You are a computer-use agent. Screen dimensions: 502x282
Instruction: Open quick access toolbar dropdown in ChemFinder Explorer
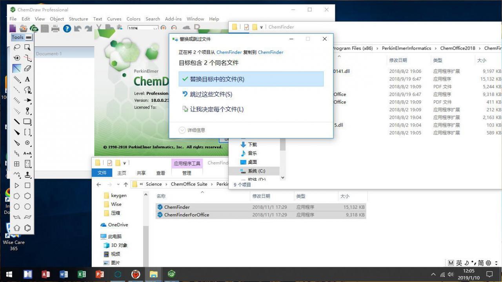pos(262,27)
